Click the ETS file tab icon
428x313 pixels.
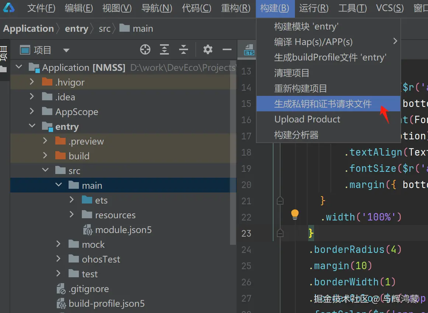(249, 50)
